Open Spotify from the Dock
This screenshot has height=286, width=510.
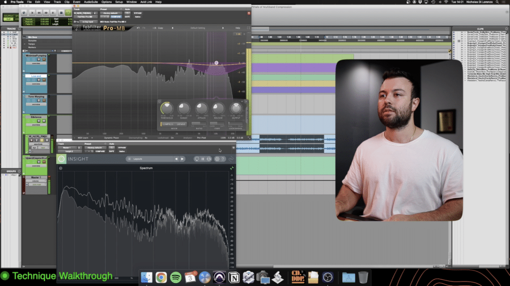point(176,277)
